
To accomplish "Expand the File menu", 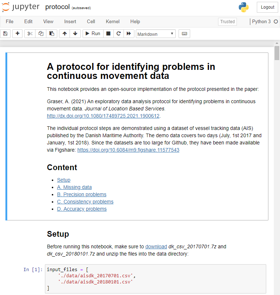I will [x=9, y=22].
